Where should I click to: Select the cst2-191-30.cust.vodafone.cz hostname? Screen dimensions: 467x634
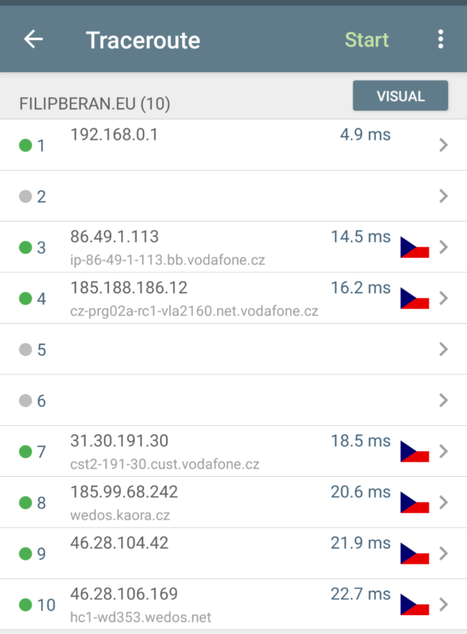point(165,464)
